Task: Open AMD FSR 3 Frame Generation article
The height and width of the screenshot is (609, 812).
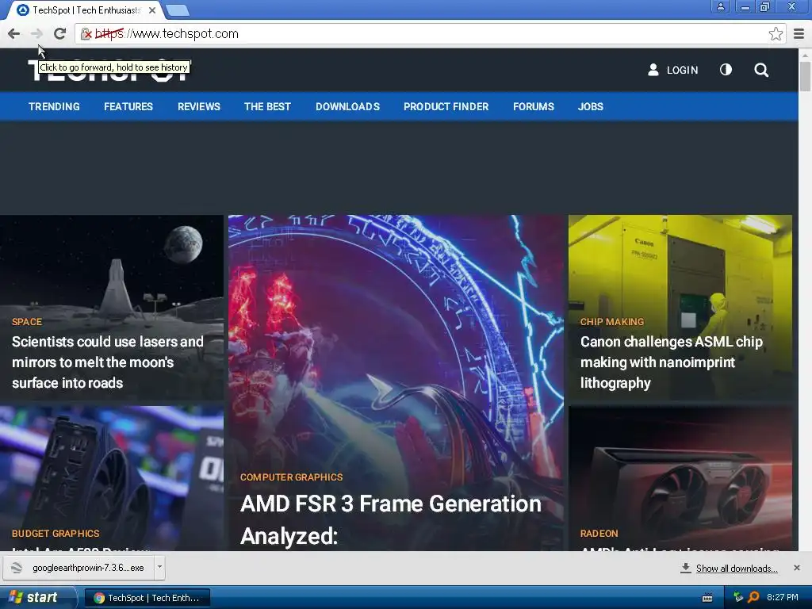Action: click(391, 519)
